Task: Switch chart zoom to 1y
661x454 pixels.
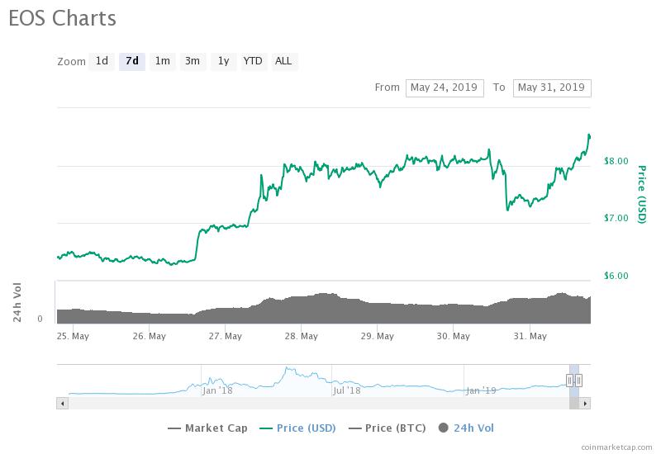Action: pyautogui.click(x=223, y=61)
